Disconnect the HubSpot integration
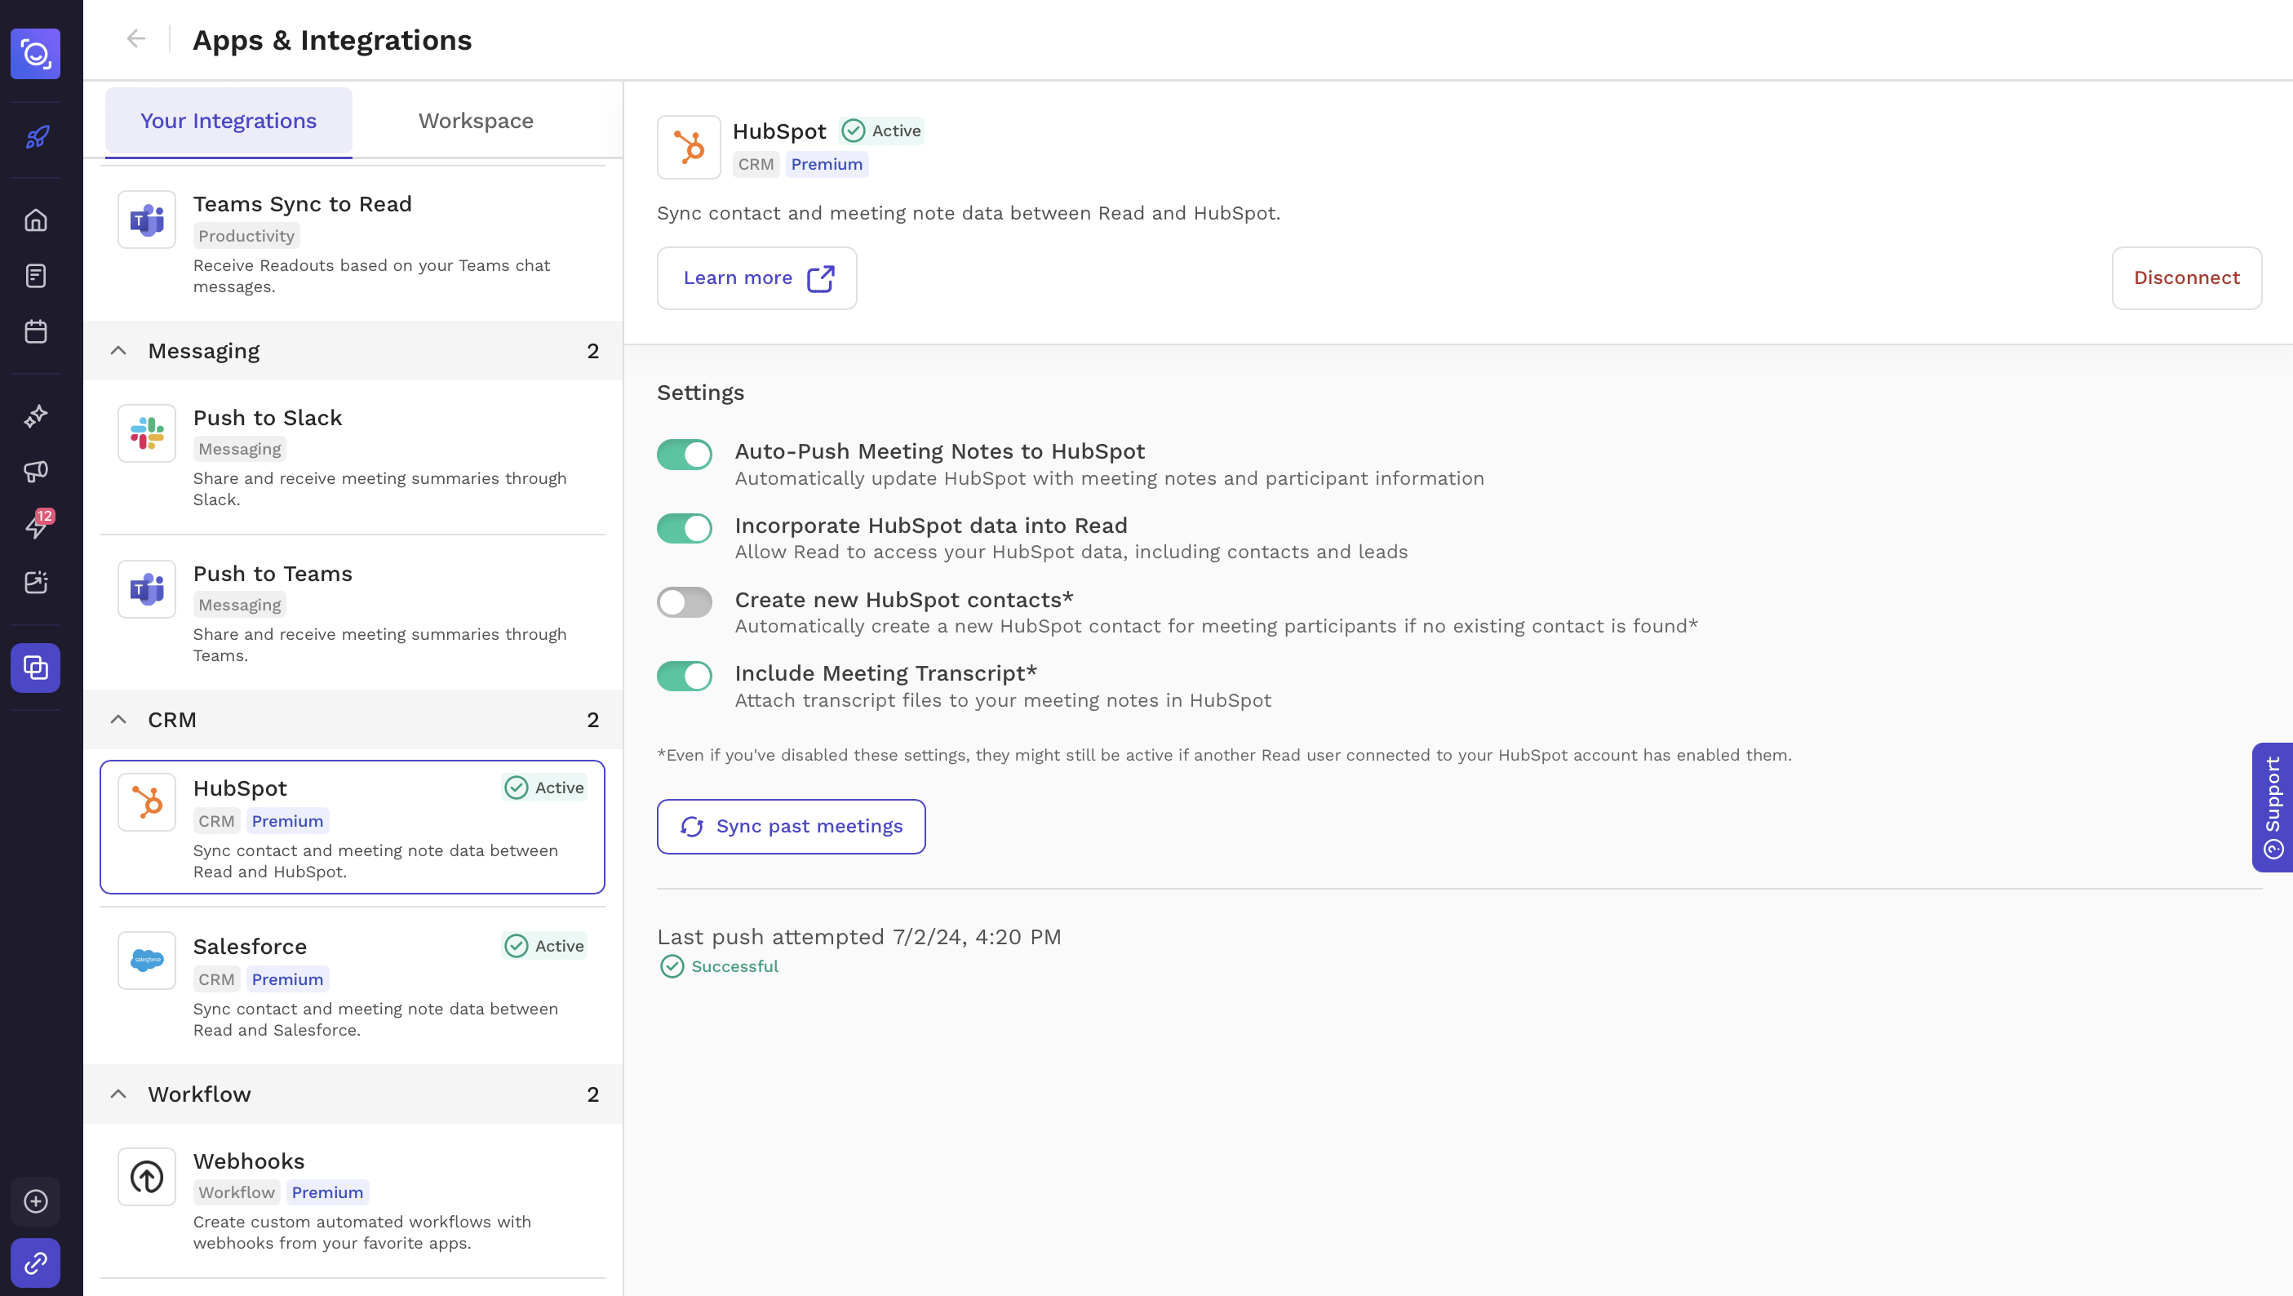2293x1296 pixels. [x=2186, y=277]
